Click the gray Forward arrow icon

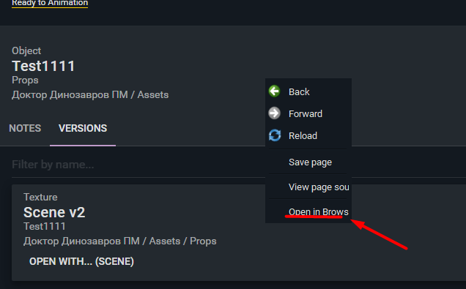pyautogui.click(x=274, y=113)
